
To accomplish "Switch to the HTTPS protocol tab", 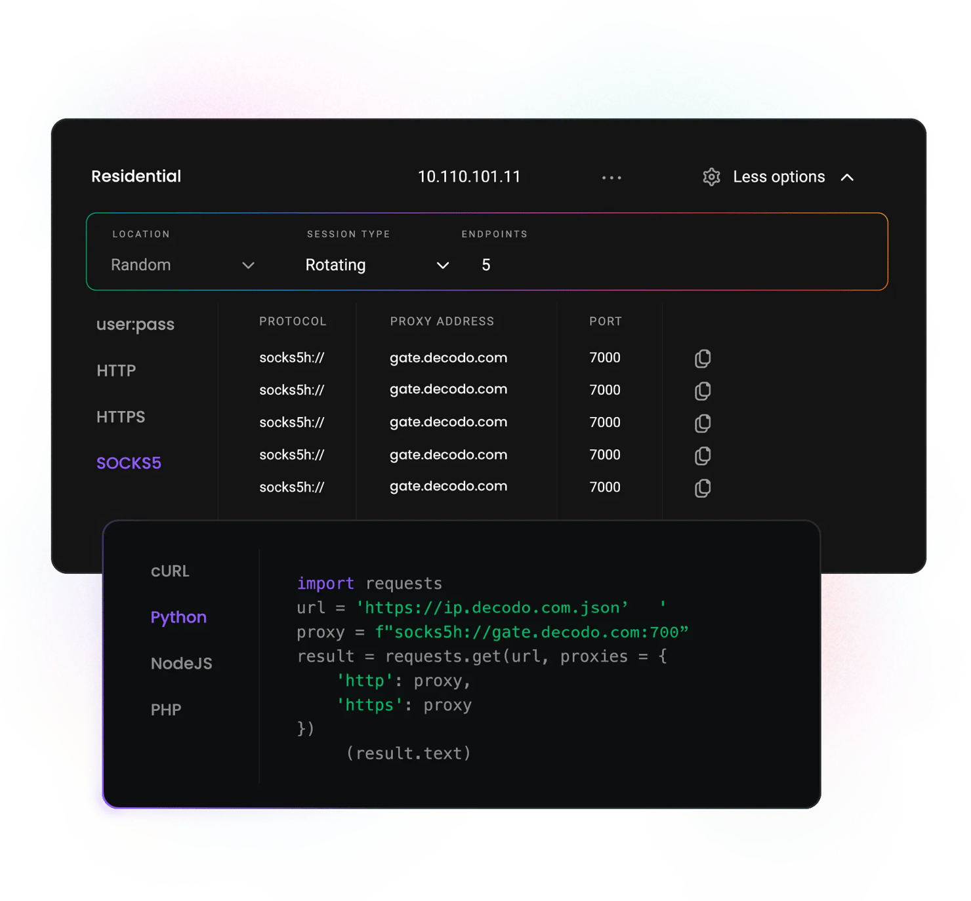I will tap(121, 417).
